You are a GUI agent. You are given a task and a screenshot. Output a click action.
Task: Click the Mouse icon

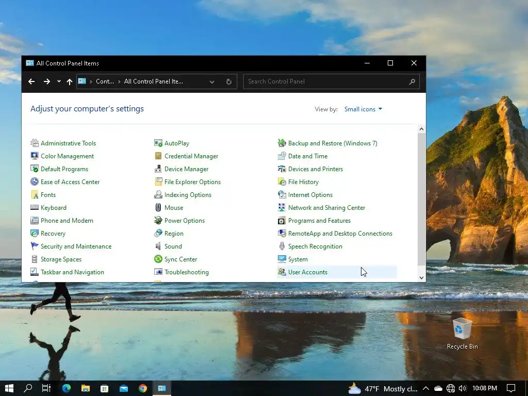coord(158,207)
